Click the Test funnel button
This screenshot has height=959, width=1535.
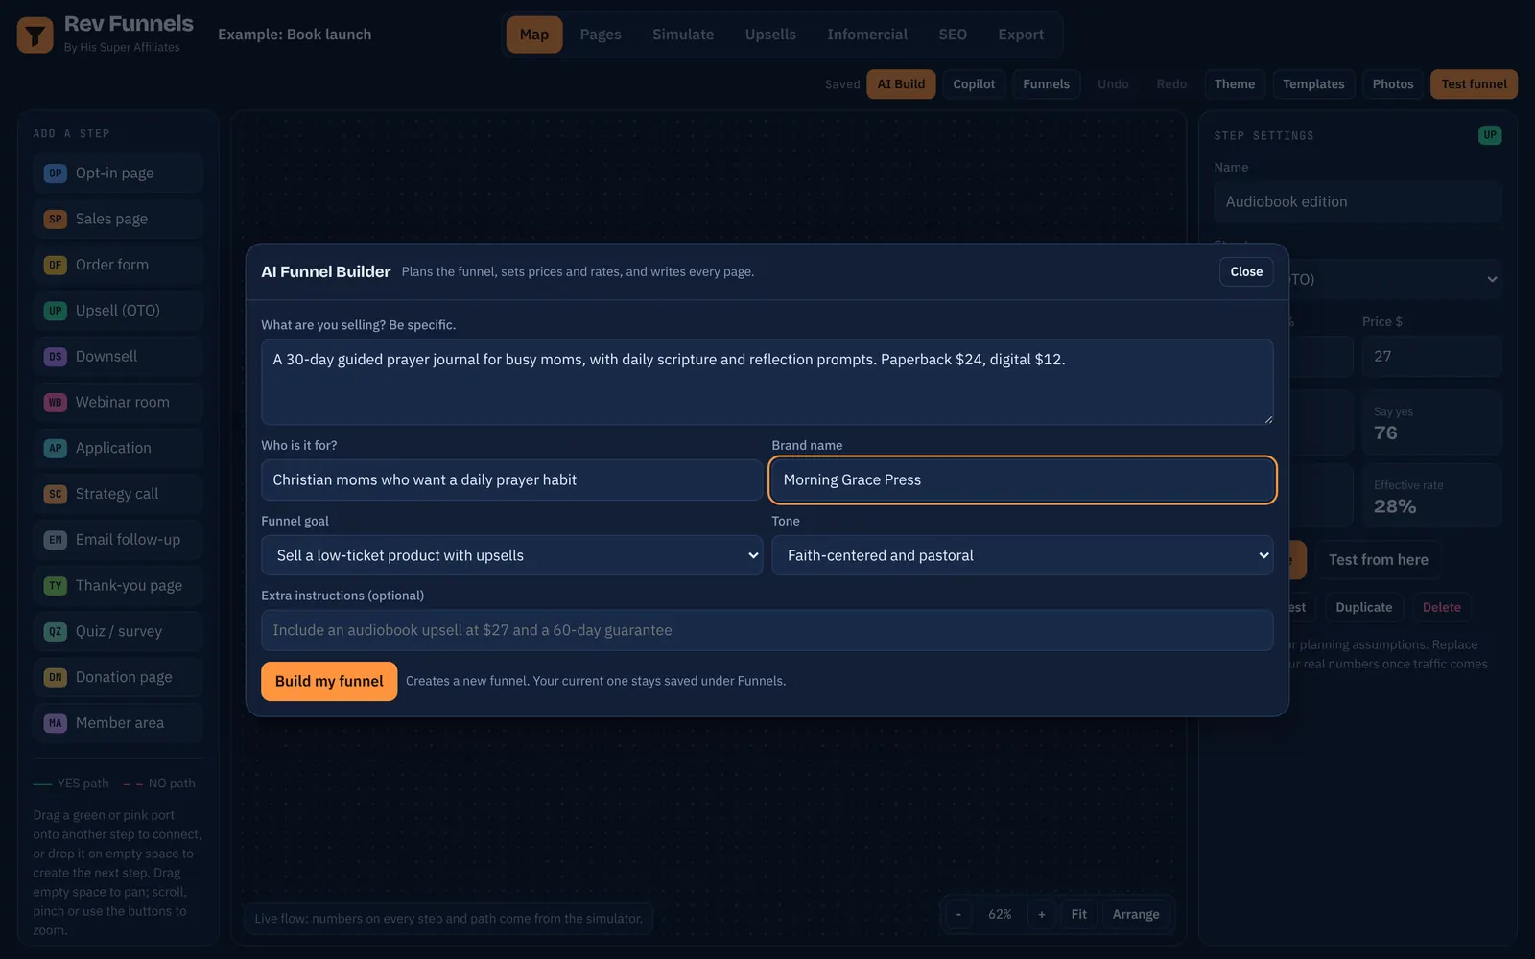[1474, 84]
